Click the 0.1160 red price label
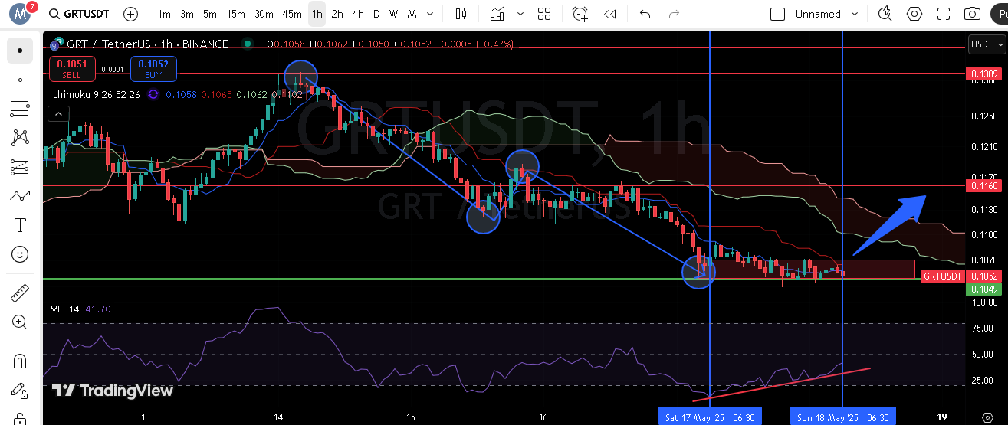 point(984,186)
